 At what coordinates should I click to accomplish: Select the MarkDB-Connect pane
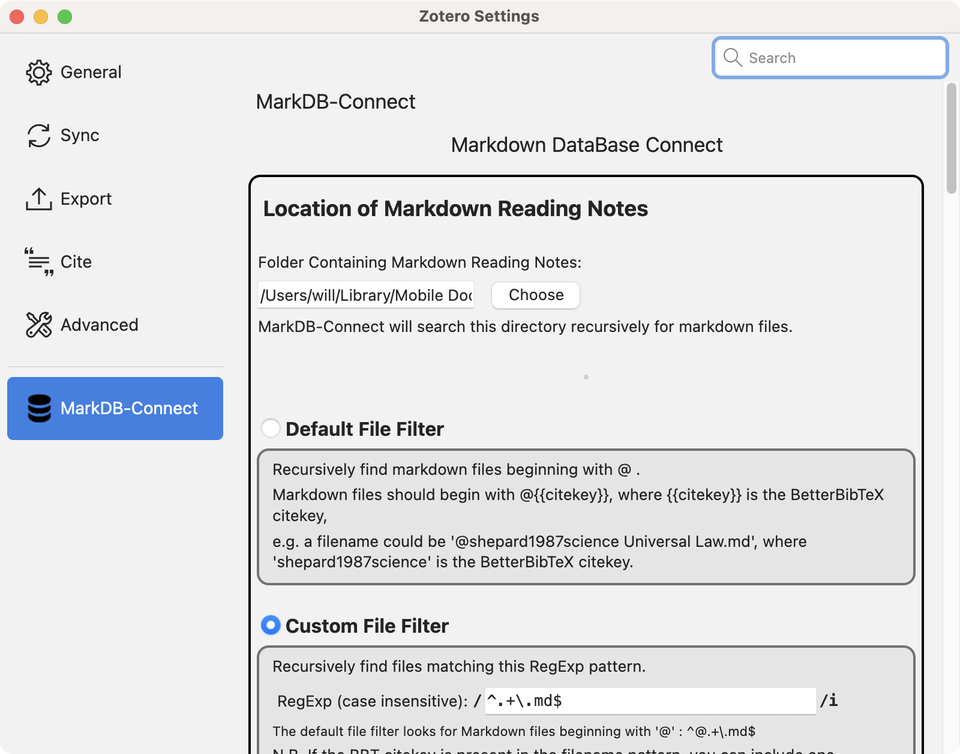click(115, 408)
